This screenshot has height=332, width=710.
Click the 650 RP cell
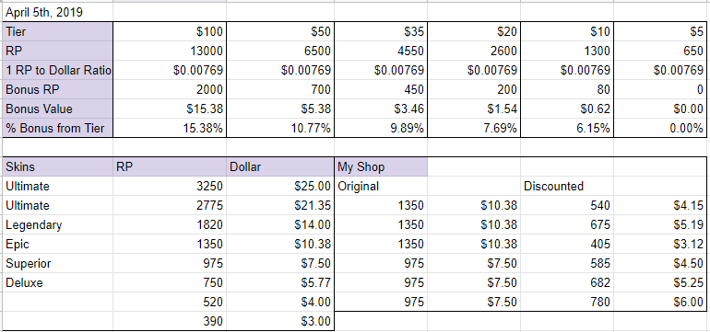coord(660,51)
